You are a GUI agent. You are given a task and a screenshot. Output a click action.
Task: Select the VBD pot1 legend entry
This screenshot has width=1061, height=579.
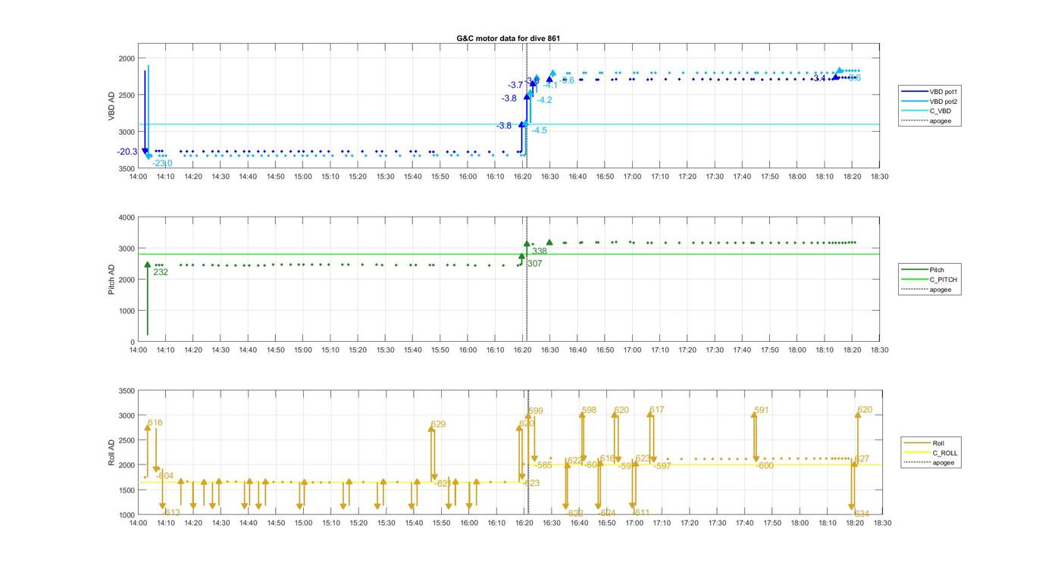(931, 91)
